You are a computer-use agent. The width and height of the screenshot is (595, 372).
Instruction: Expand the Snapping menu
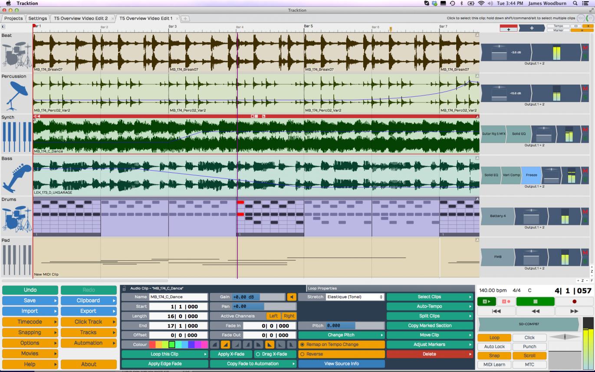tap(30, 332)
